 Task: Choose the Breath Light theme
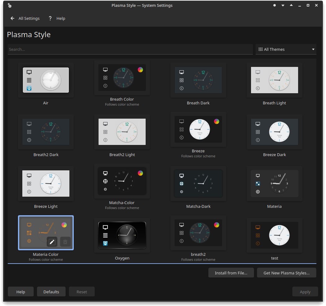point(275,80)
